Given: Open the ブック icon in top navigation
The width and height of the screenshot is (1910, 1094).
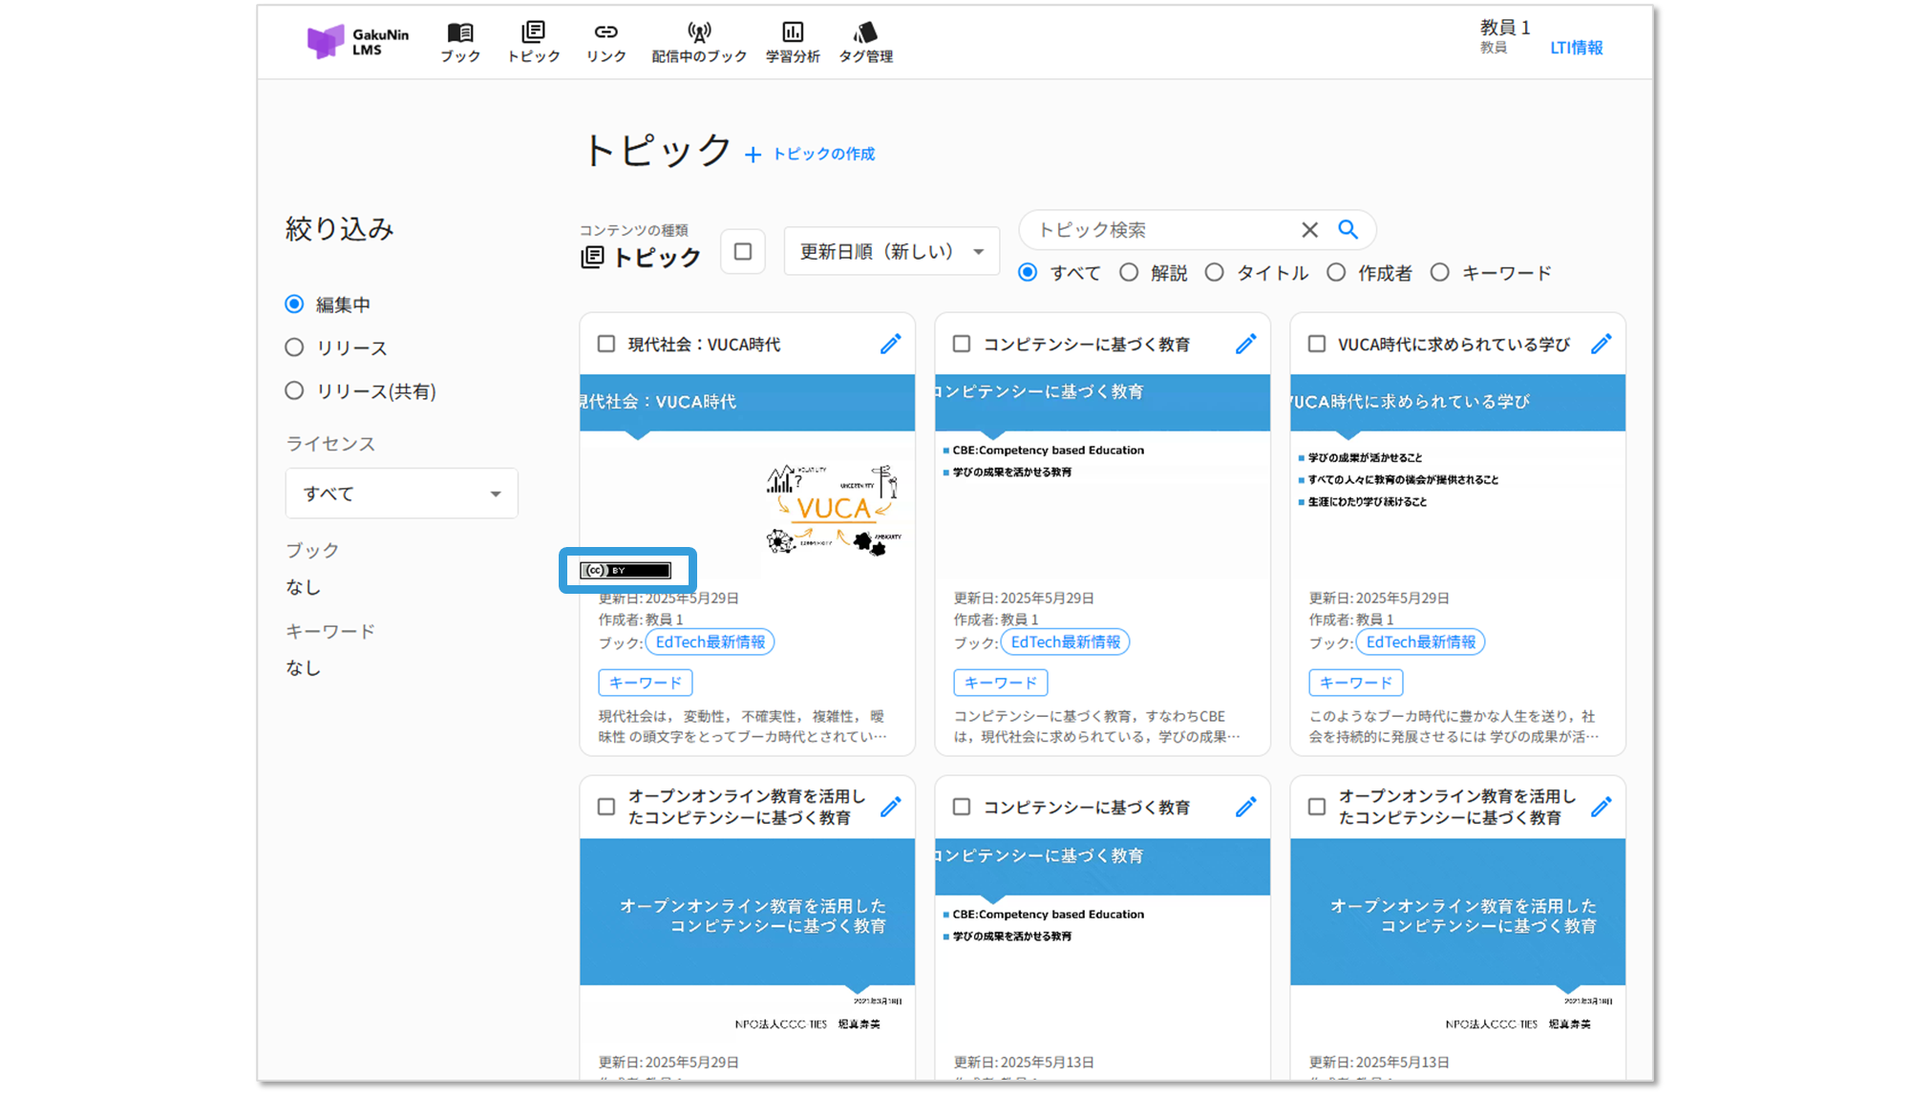Looking at the screenshot, I should click(460, 33).
